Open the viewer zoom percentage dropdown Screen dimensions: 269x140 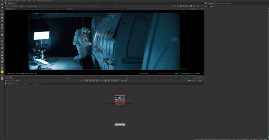coord(194,6)
